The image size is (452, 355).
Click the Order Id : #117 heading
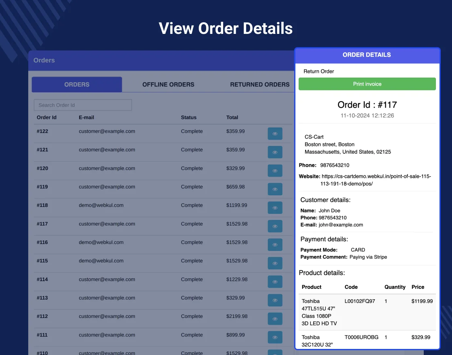(x=367, y=104)
